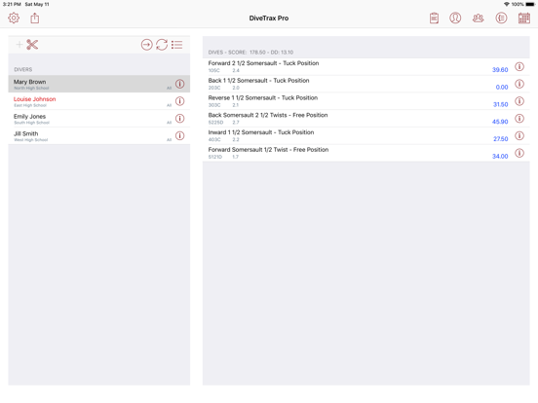This screenshot has width=538, height=403.
Task: Select diver Mary Brown
Action: (99, 84)
